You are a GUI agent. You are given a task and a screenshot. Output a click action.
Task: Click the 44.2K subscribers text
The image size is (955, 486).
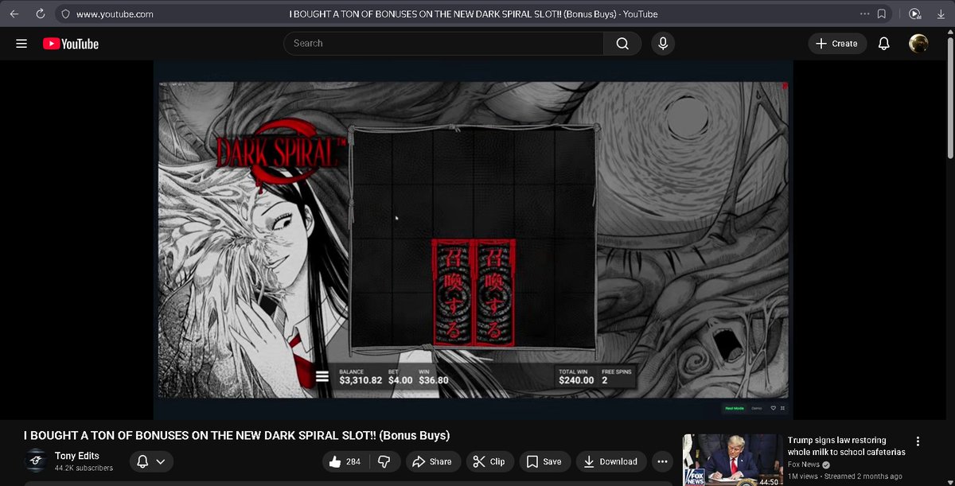84,468
